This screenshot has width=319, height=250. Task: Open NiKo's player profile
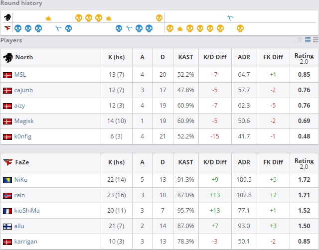21,180
